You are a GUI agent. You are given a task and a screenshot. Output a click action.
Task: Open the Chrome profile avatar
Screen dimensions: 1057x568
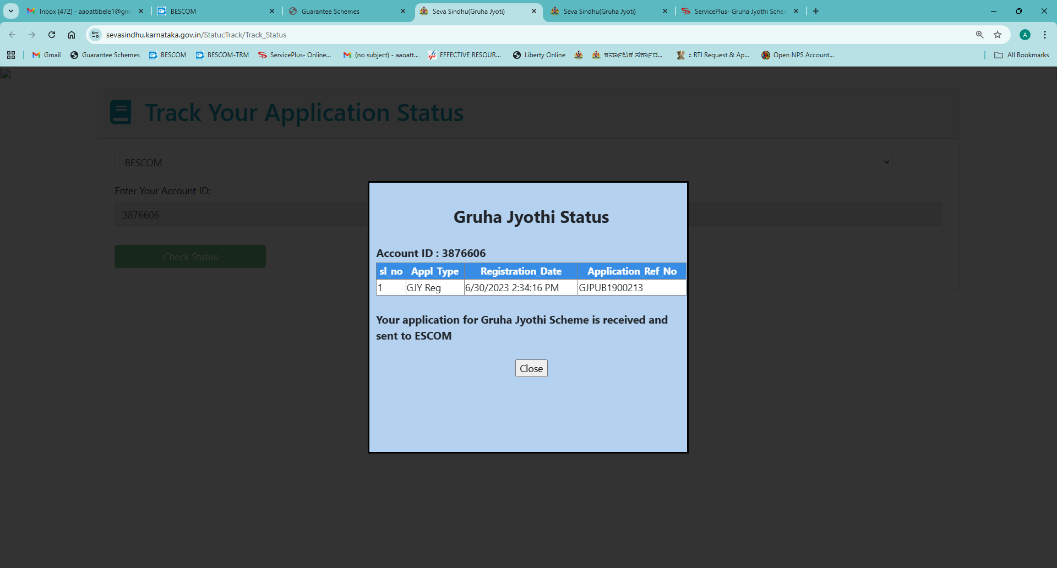tap(1025, 35)
